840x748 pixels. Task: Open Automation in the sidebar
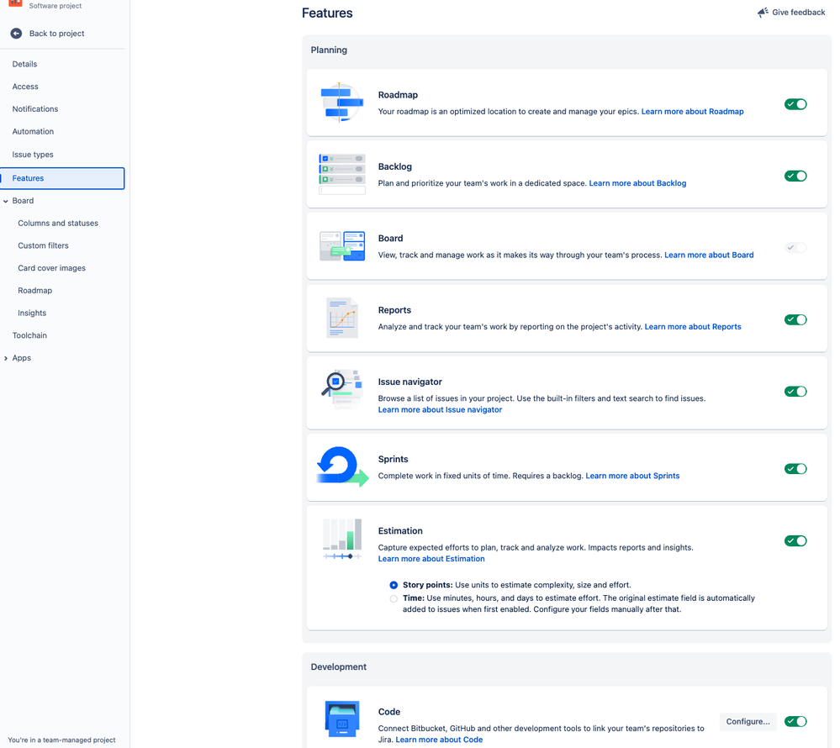[33, 132]
